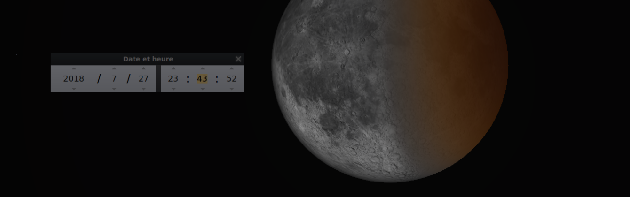
Task: Select the year field 2018
Action: point(74,79)
